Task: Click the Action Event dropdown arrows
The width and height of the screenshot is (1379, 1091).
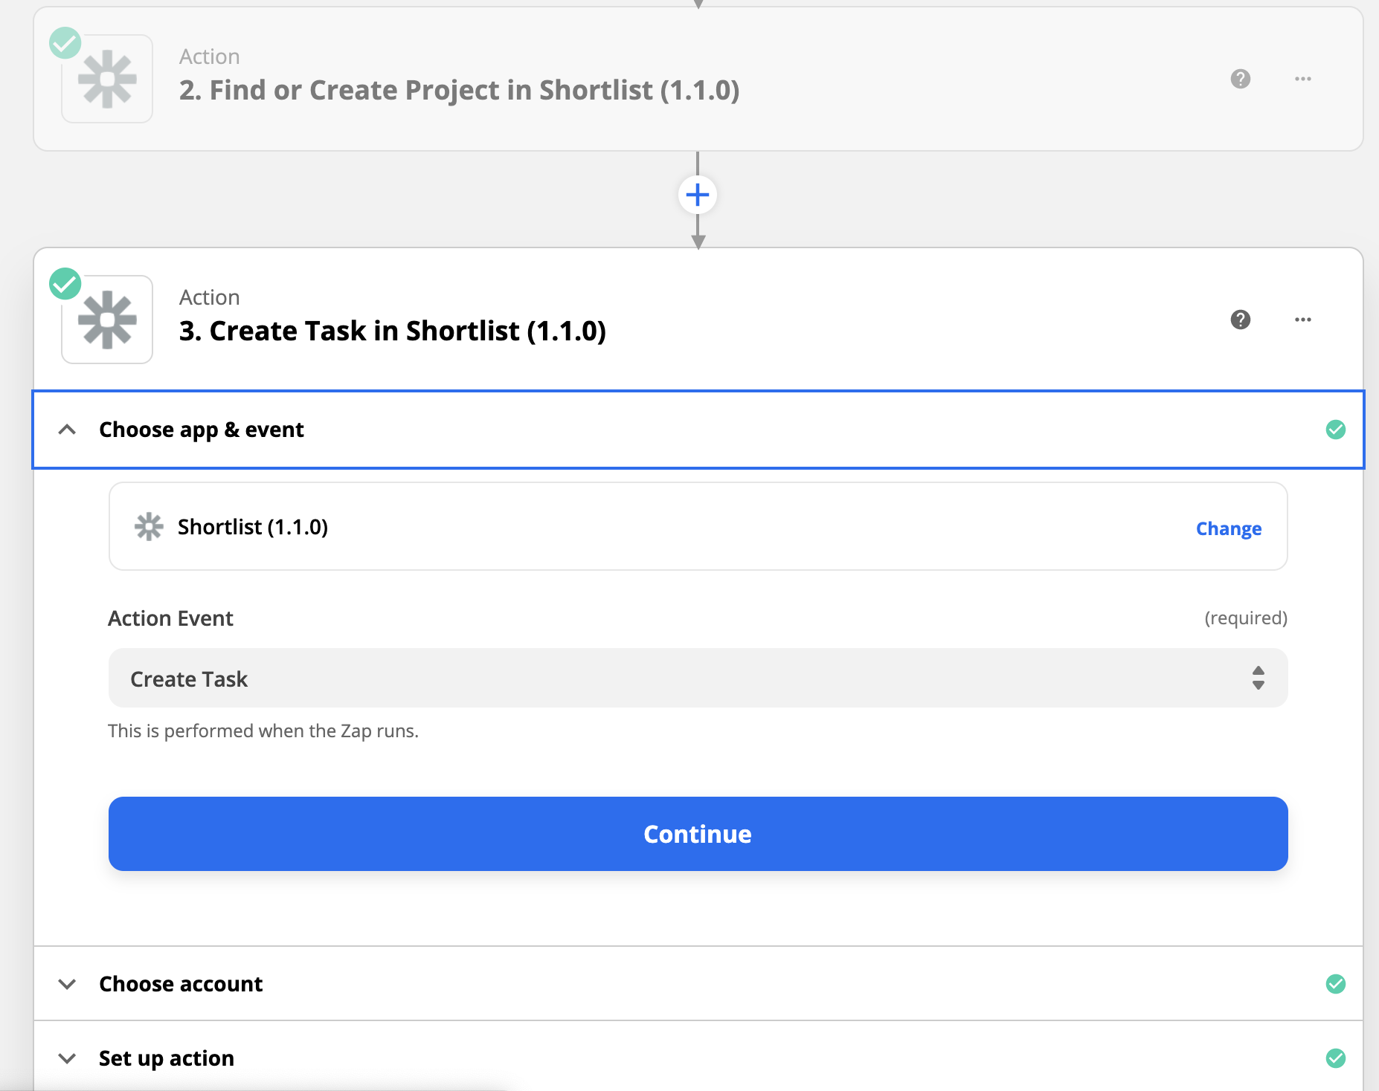Action: tap(1258, 678)
